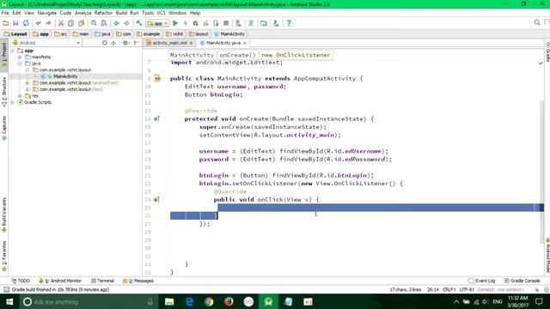Screen dimensions: 550x309
Task: Click the Project Structure icon
Action: point(264,23)
